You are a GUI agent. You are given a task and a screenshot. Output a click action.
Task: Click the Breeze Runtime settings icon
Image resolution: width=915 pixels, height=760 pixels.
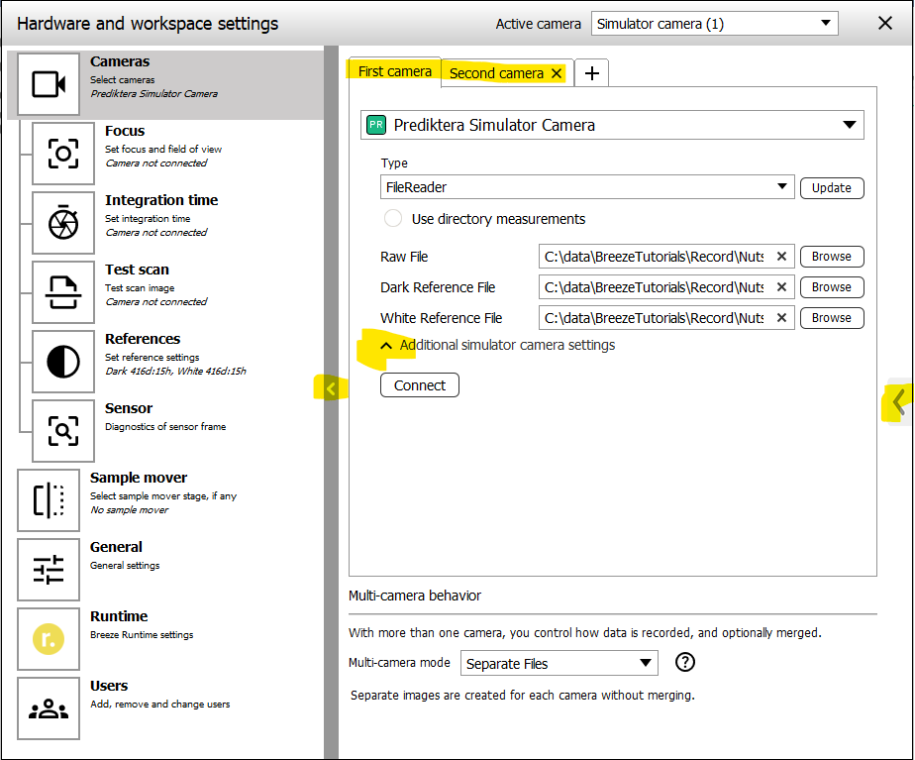[49, 639]
